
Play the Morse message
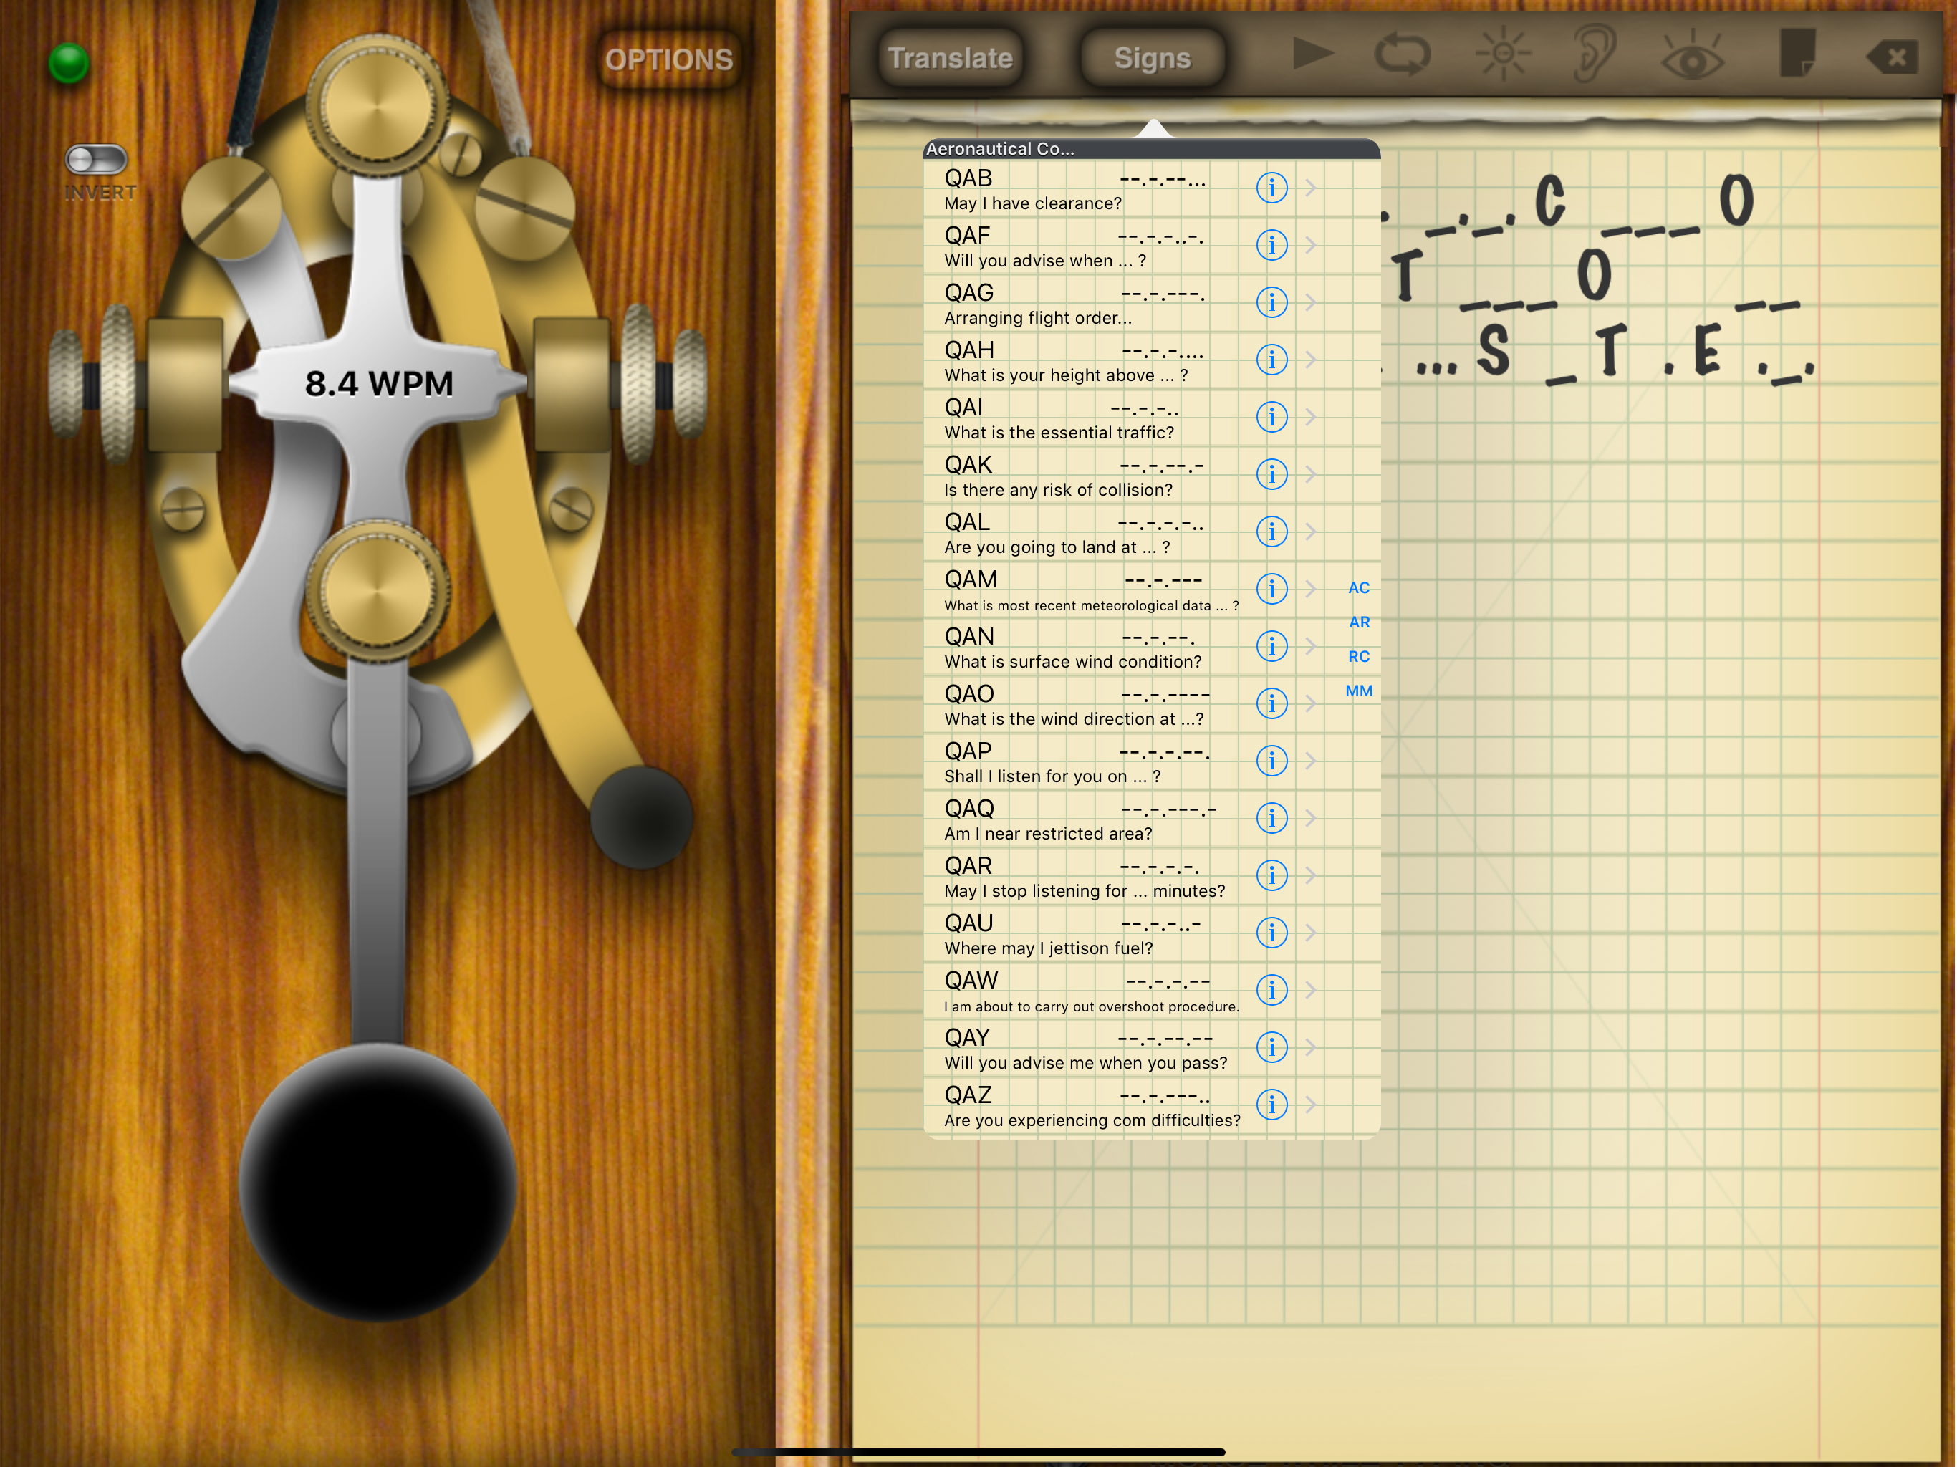[1312, 54]
